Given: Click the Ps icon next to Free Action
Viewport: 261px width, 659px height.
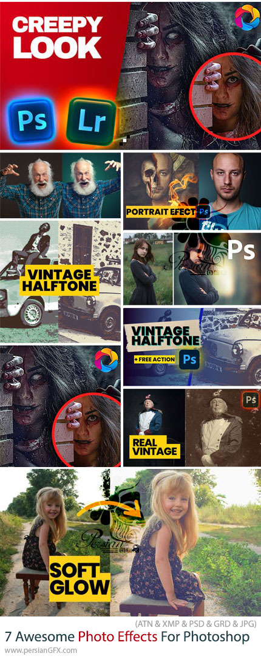Looking at the screenshot, I should [x=189, y=360].
